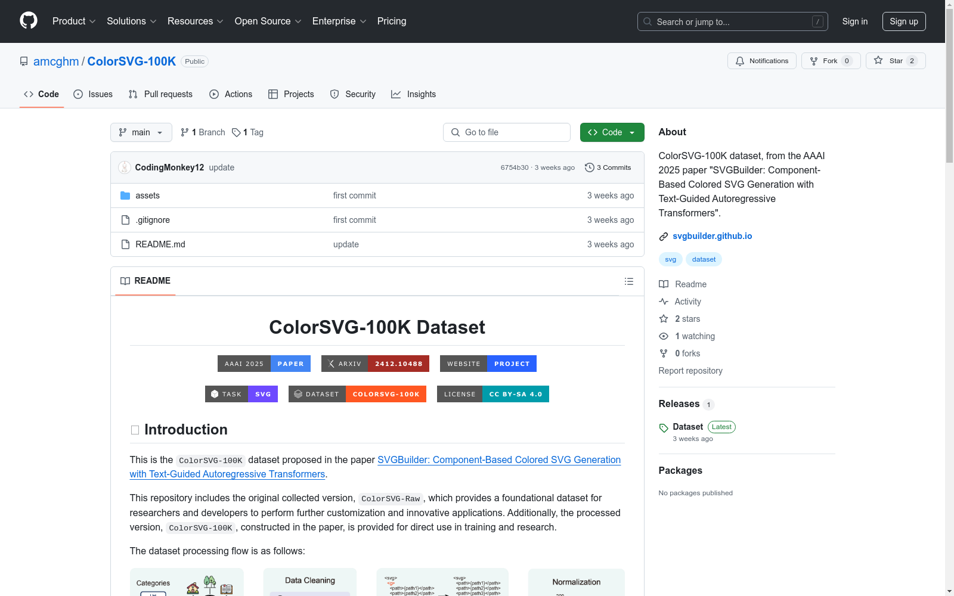Open the Dataset latest release

[x=688, y=427]
